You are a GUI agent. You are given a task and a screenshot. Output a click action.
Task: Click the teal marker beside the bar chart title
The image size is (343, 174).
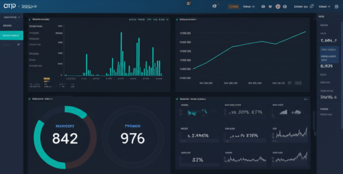[30, 20]
